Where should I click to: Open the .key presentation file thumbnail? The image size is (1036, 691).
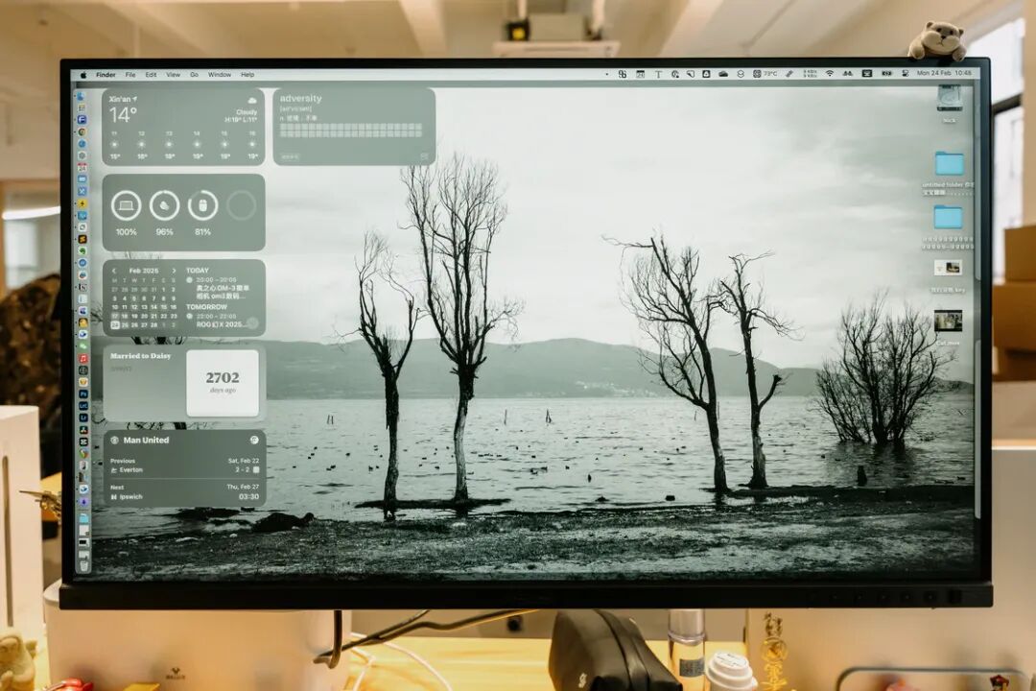948,268
